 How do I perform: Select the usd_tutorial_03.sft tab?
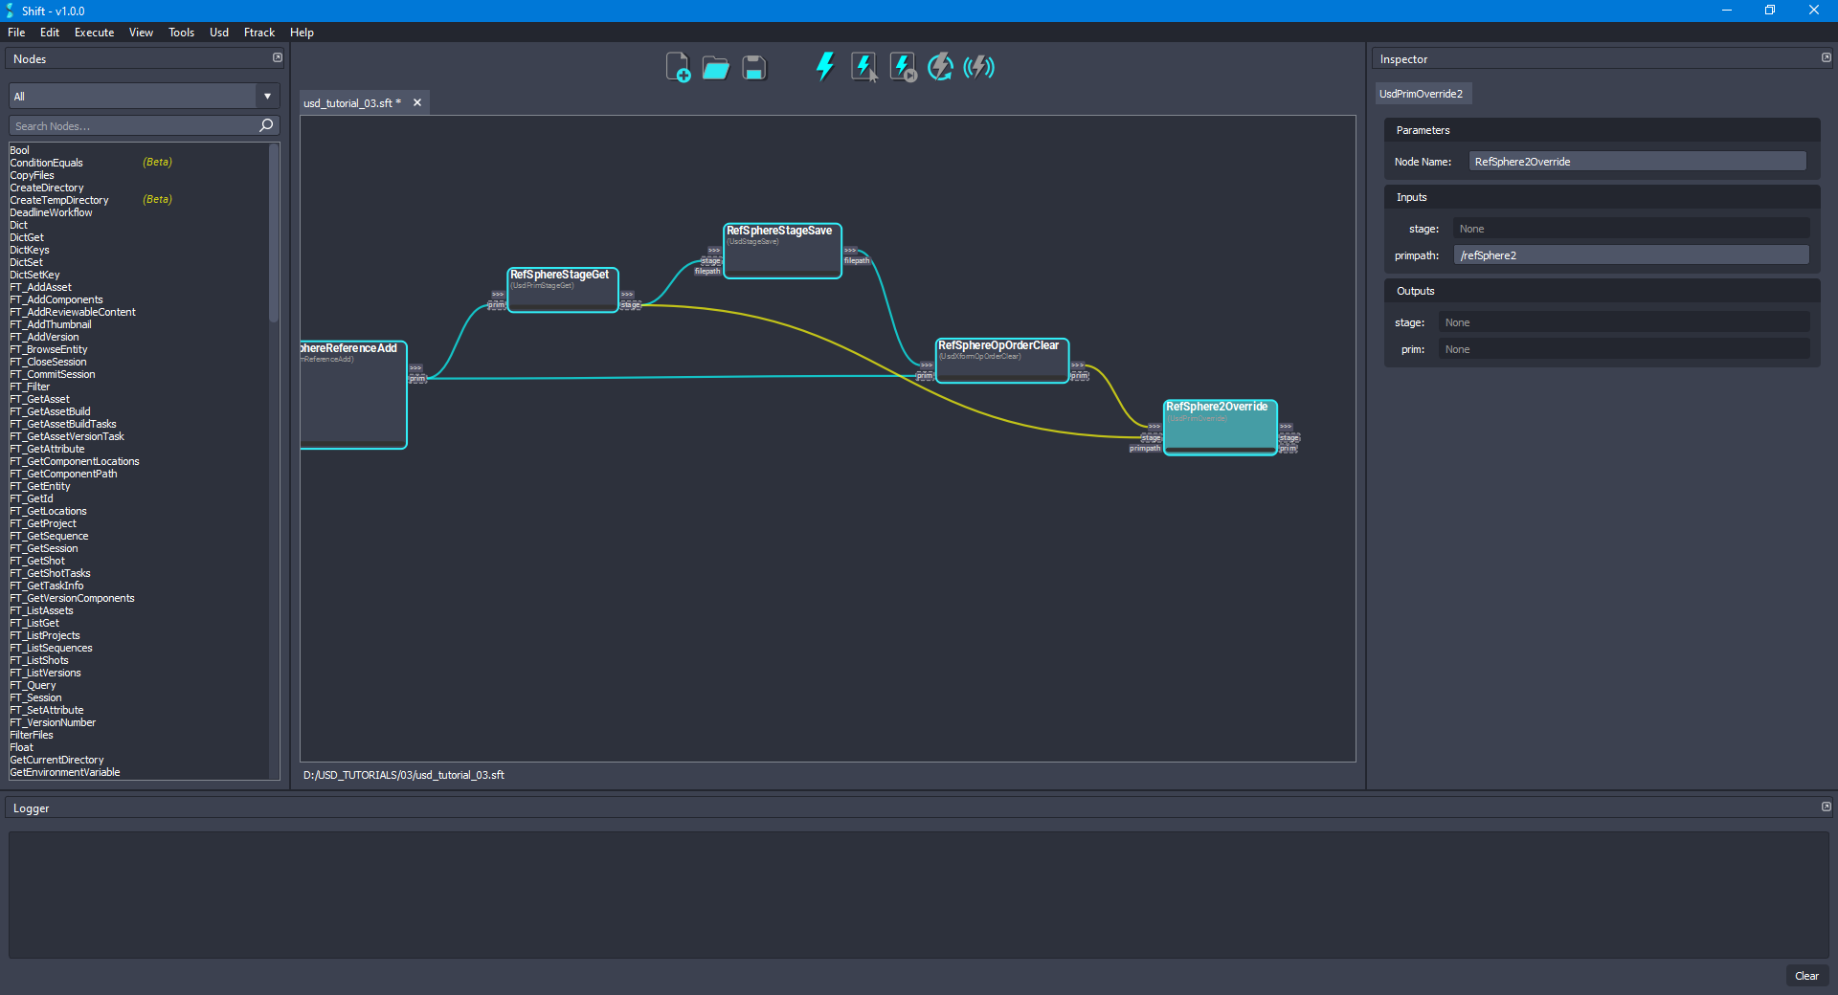349,102
